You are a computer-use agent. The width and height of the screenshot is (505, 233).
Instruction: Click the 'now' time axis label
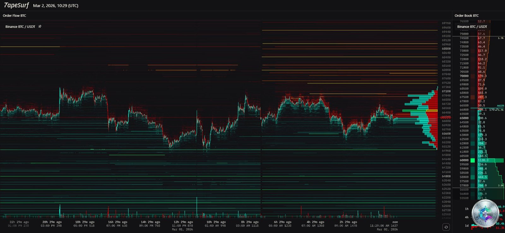pos(395,222)
